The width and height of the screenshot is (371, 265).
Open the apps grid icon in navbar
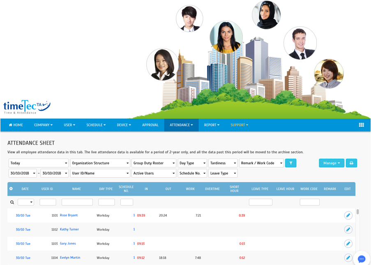click(362, 125)
